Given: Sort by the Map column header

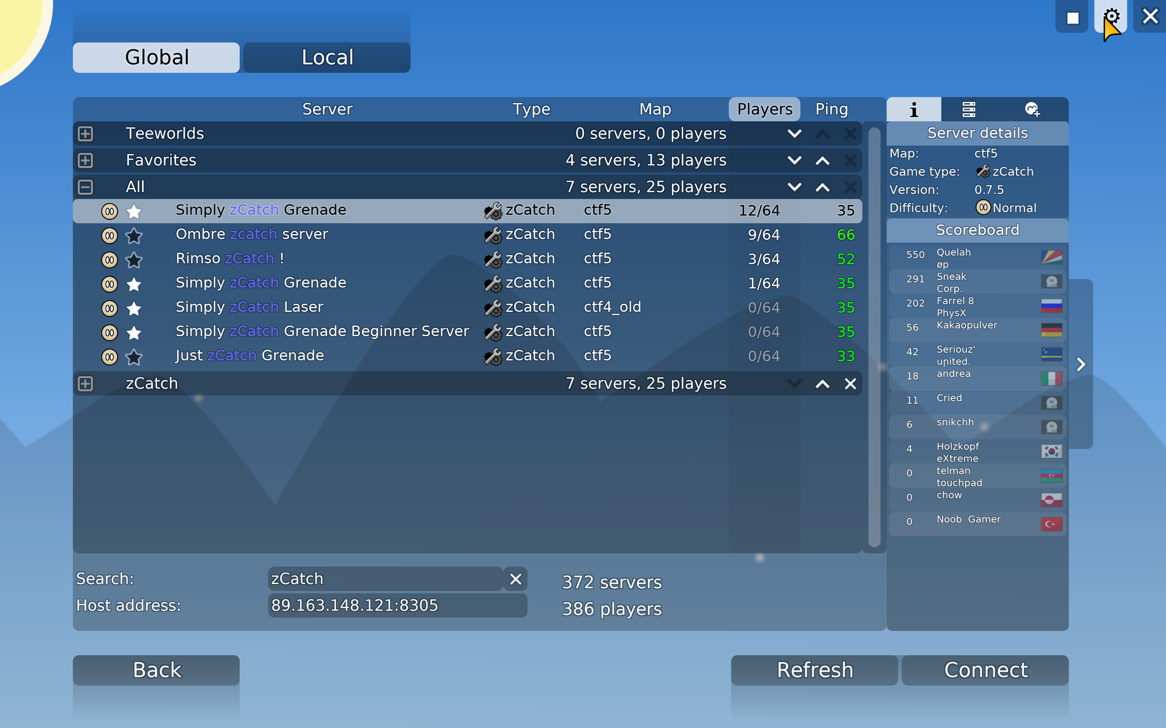Looking at the screenshot, I should point(655,109).
